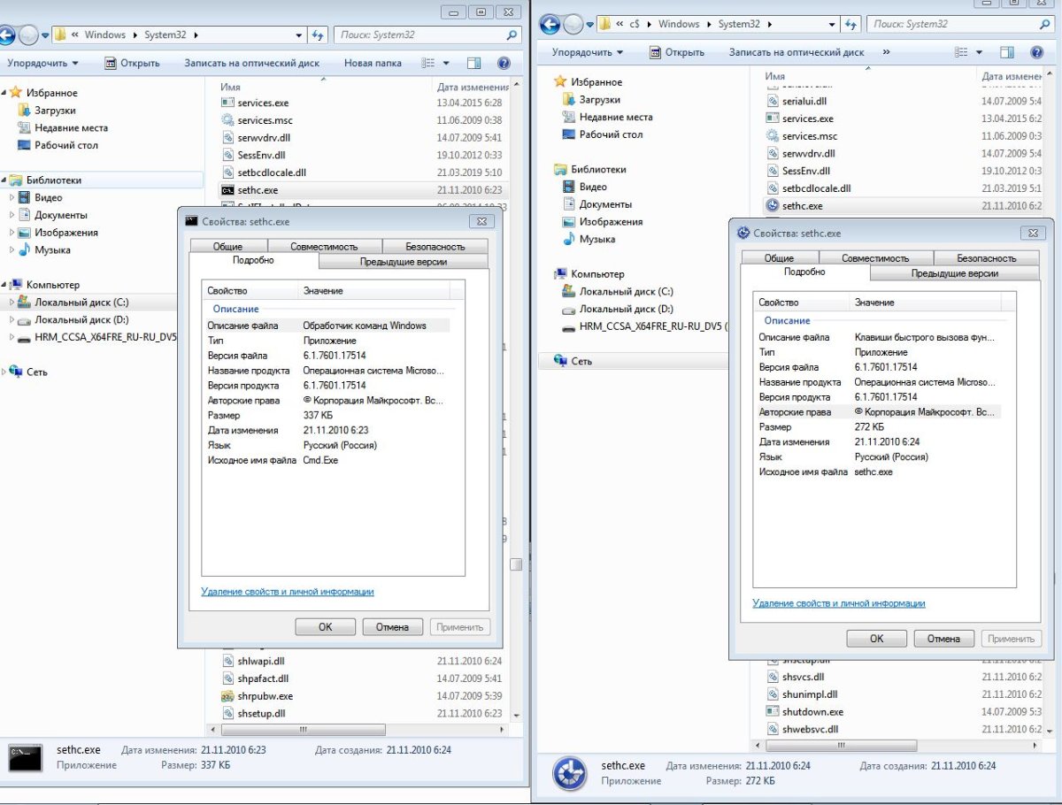Viewport: 1062px width, 805px height.
Task: Switch to Предыдущие версии tab in left dialog
Action: [403, 262]
